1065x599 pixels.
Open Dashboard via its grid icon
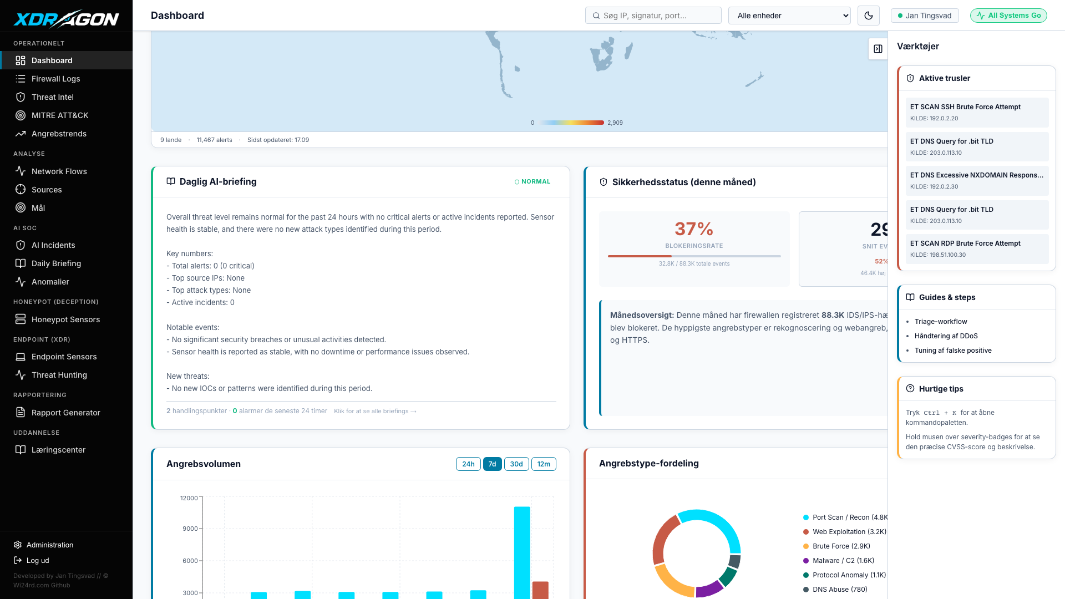(x=21, y=60)
